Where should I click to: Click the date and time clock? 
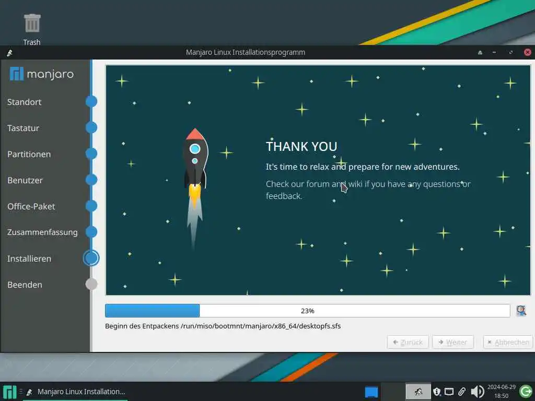(x=501, y=392)
